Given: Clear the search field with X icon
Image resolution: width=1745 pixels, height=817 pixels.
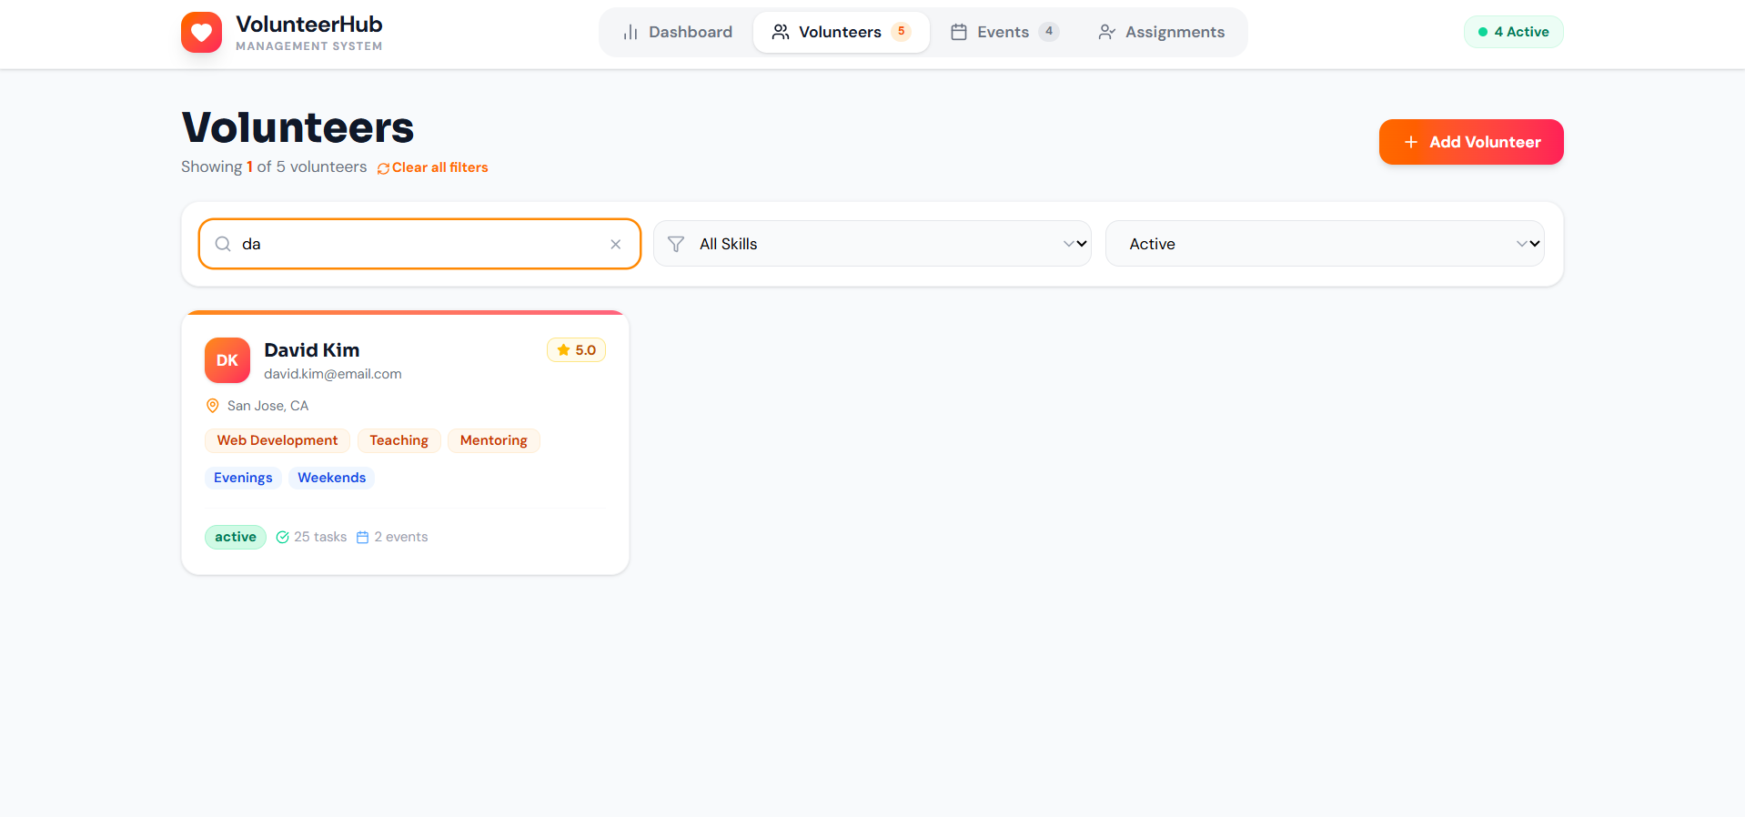Looking at the screenshot, I should click(x=616, y=244).
